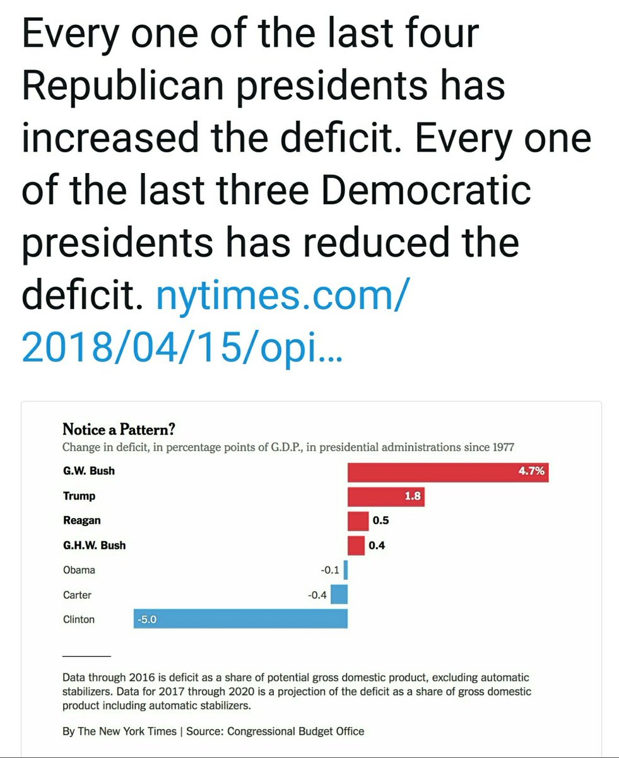Select the Trump red 1.8 bar
Viewport: 619px width, 758px height.
[x=386, y=496]
